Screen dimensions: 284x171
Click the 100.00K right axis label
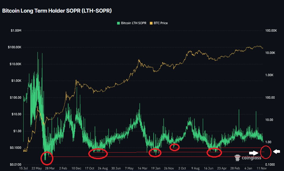[271, 31]
